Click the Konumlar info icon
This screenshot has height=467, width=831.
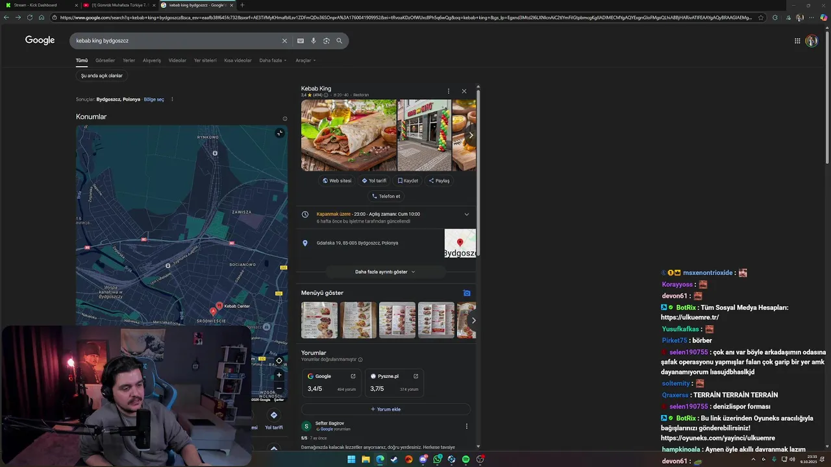(284, 119)
